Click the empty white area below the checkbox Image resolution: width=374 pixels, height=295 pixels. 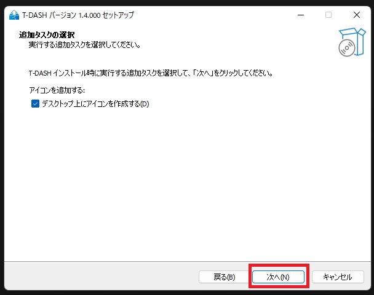[186, 184]
